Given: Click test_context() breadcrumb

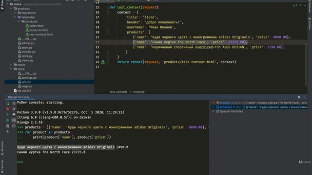Looking at the screenshot, I should tap(118, 92).
